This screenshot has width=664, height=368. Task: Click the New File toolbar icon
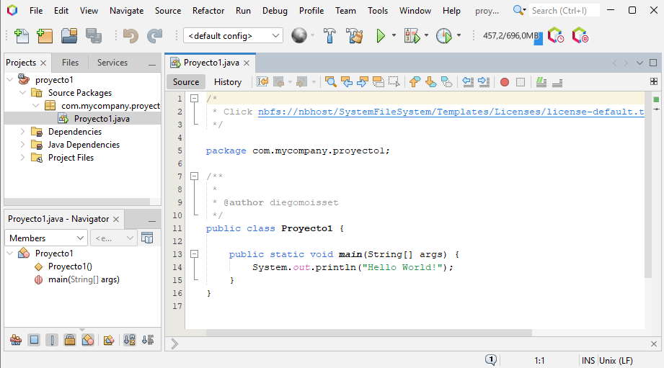21,36
